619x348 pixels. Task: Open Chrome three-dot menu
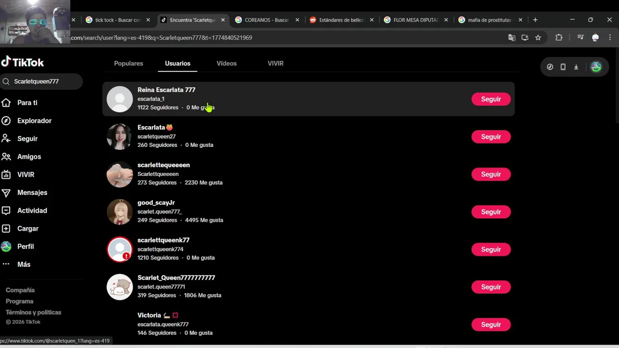click(610, 38)
